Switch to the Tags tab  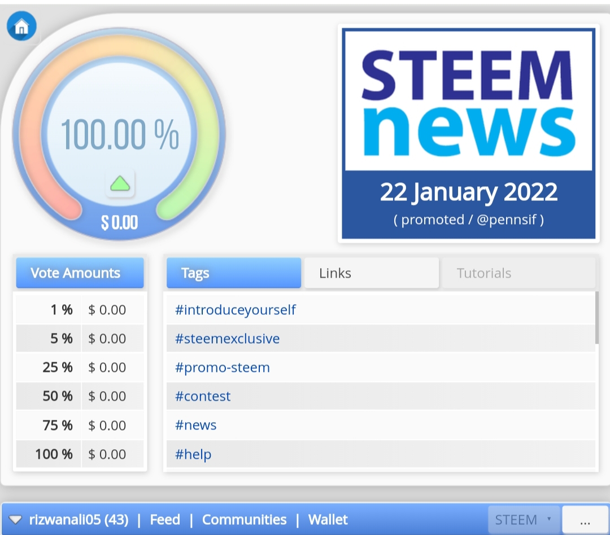[234, 273]
